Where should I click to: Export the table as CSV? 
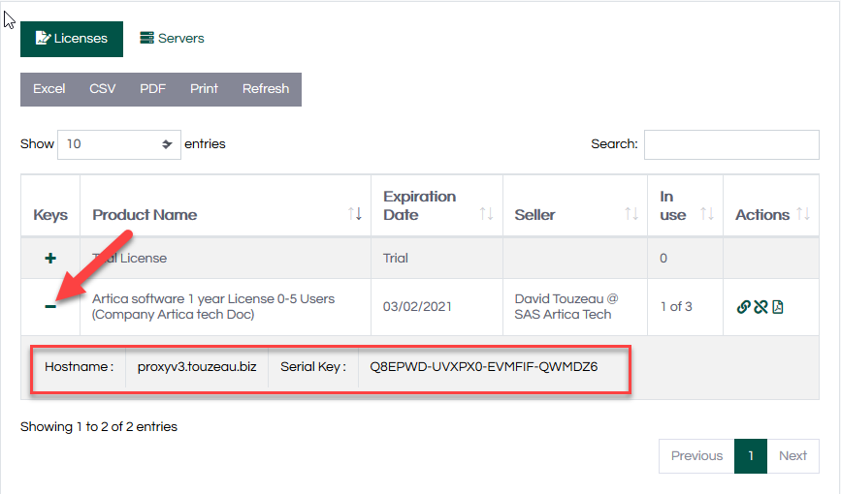(x=103, y=89)
